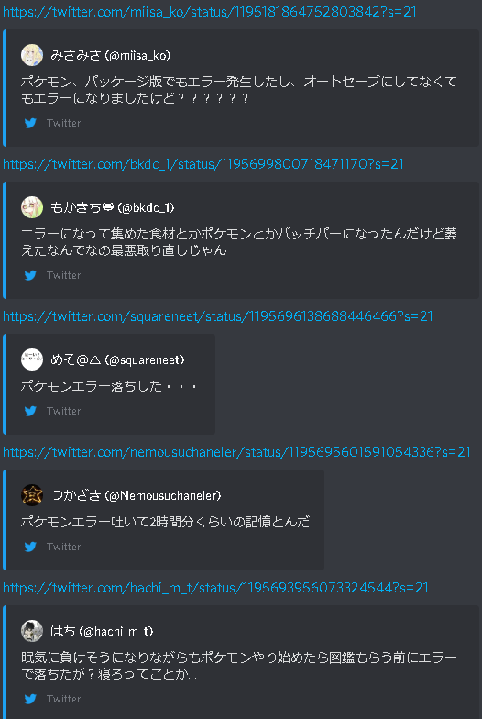The width and height of the screenshot is (482, 719).
Task: Open the nemousuchaneler tweet status link
Action: click(x=236, y=451)
